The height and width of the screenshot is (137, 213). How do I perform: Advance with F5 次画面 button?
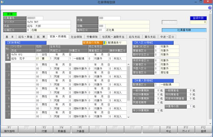click(x=80, y=129)
